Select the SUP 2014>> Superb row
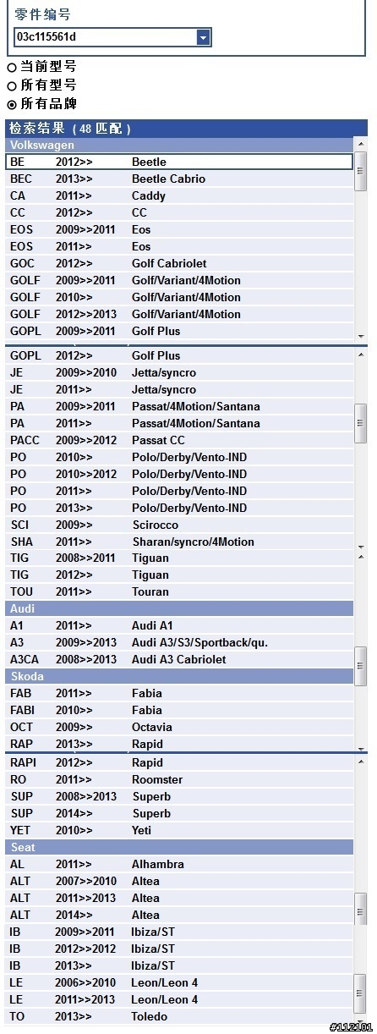This screenshot has height=1034, width=377. (179, 813)
